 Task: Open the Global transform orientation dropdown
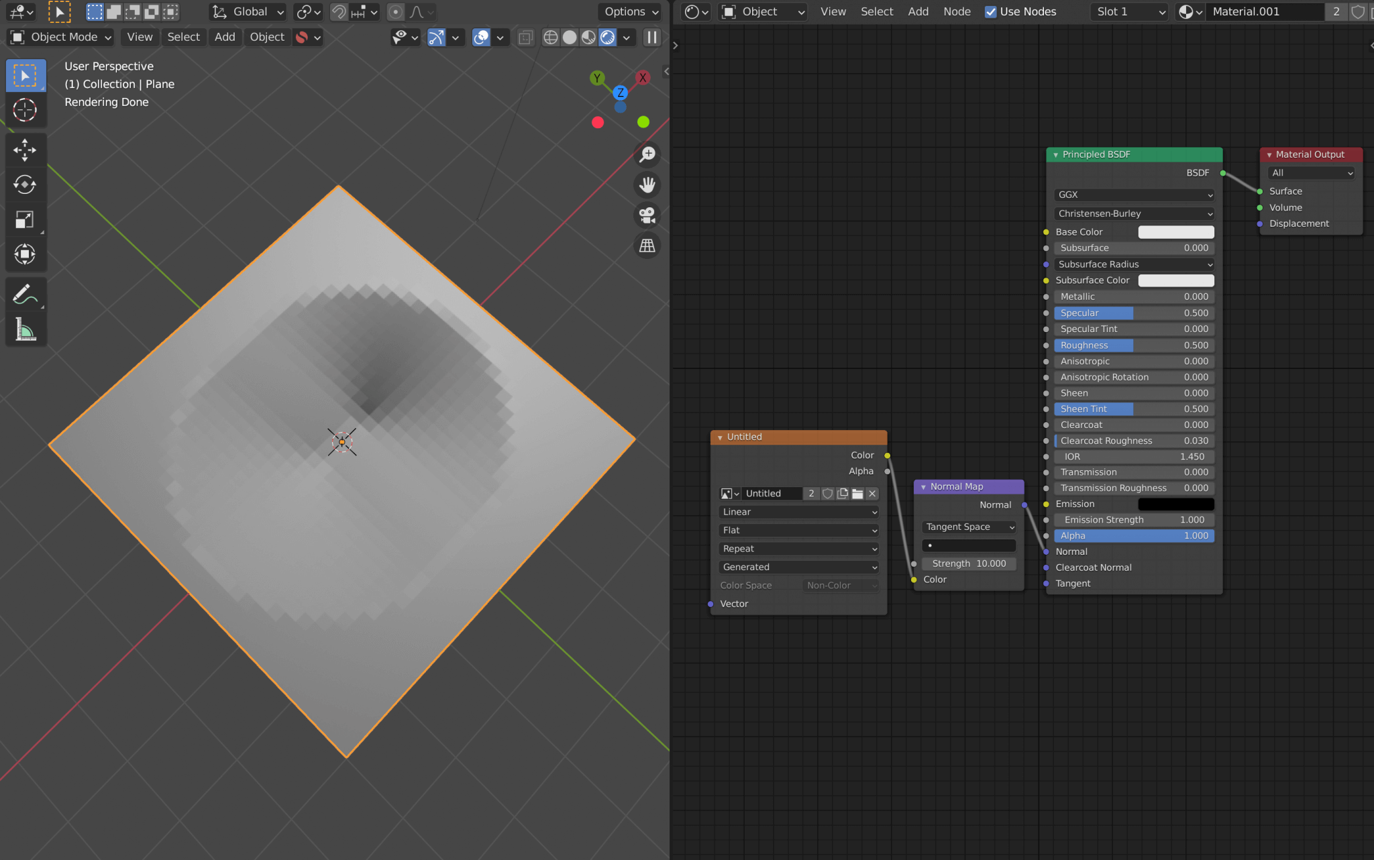point(247,11)
